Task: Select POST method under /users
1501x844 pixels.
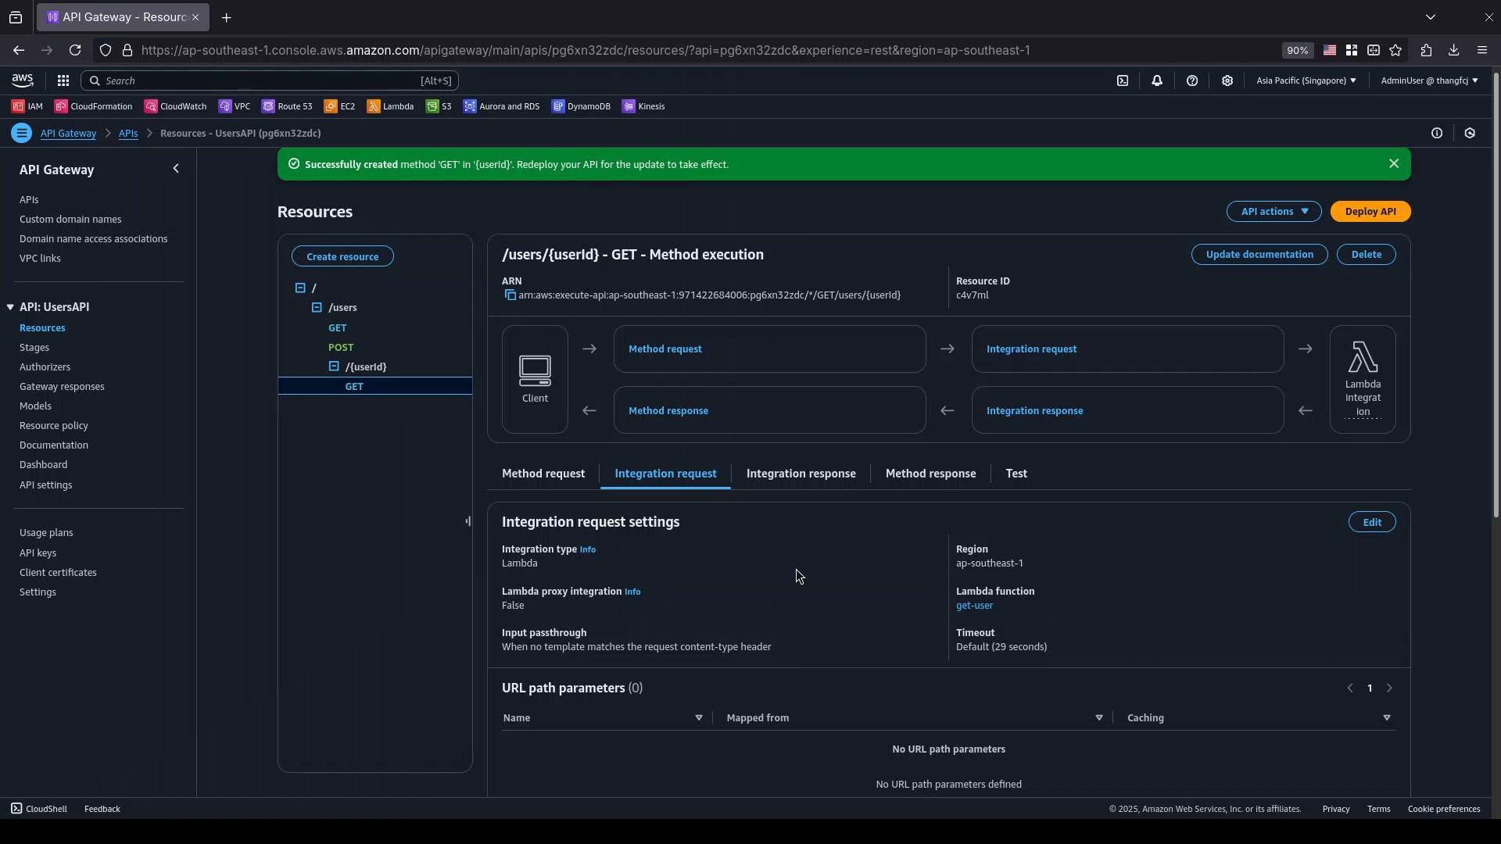Action: [341, 347]
